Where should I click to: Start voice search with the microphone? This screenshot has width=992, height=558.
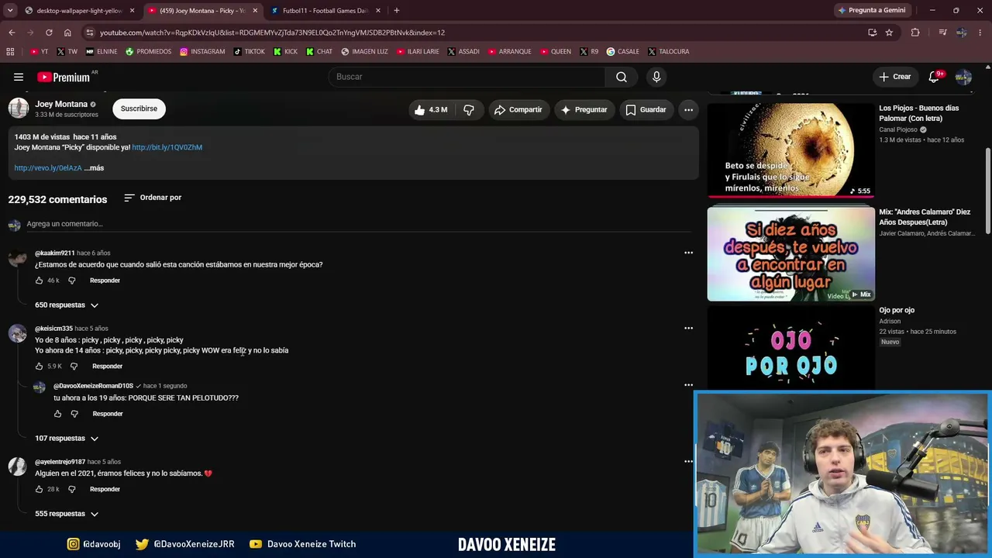(x=656, y=77)
